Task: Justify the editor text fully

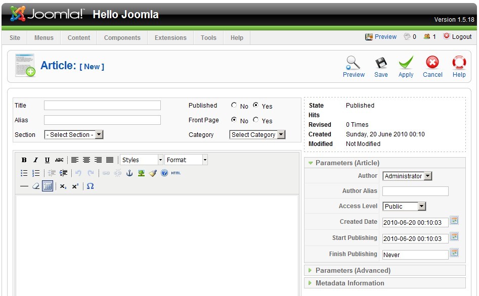Action: pyautogui.click(x=110, y=160)
